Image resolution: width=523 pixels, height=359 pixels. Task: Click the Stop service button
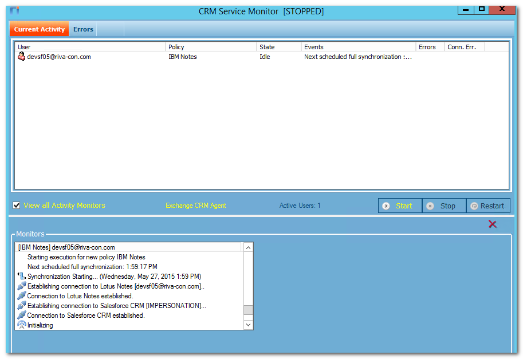pos(444,206)
